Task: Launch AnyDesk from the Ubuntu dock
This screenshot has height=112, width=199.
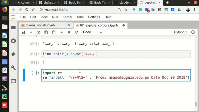Action: pos(5,105)
